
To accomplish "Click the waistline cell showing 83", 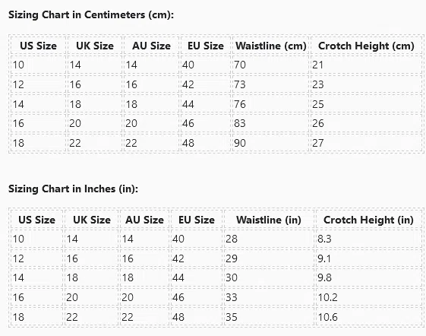I will 271,123.
